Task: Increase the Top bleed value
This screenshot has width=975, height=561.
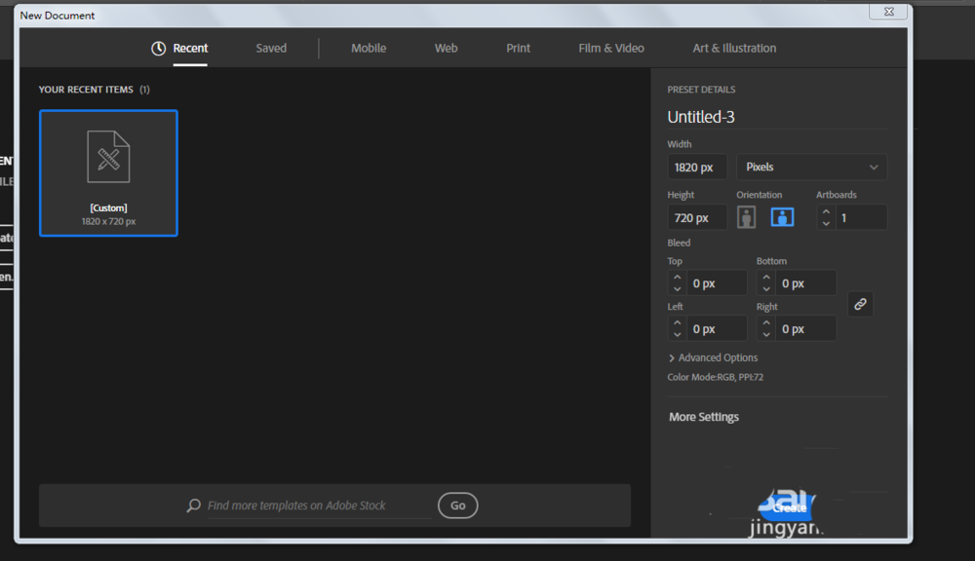Action: coord(678,277)
